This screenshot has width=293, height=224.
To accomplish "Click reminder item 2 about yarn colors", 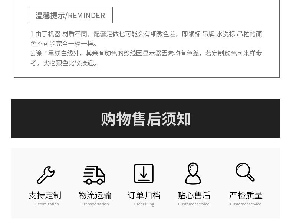I will pyautogui.click(x=146, y=58).
